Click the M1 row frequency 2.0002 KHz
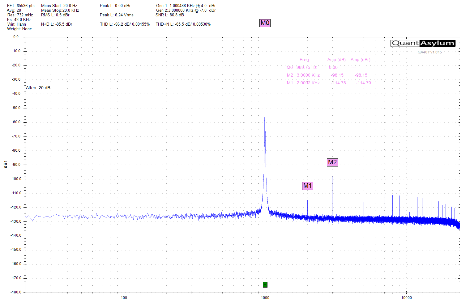This screenshot has width=470, height=303. tap(308, 83)
